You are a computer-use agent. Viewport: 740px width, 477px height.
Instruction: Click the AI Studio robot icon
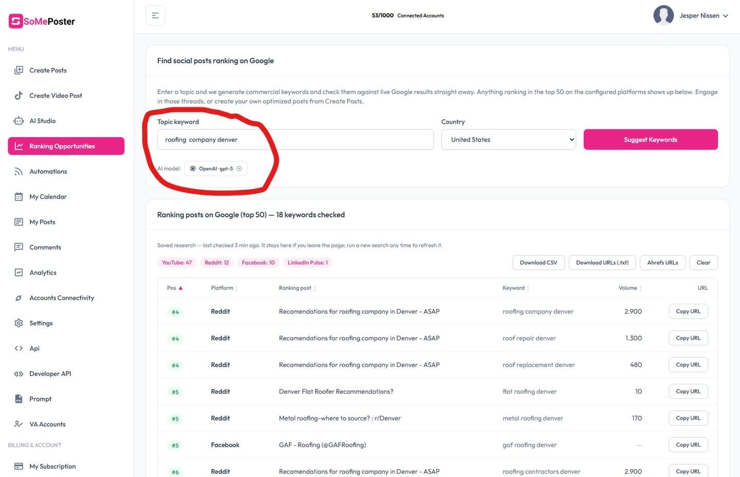(18, 121)
